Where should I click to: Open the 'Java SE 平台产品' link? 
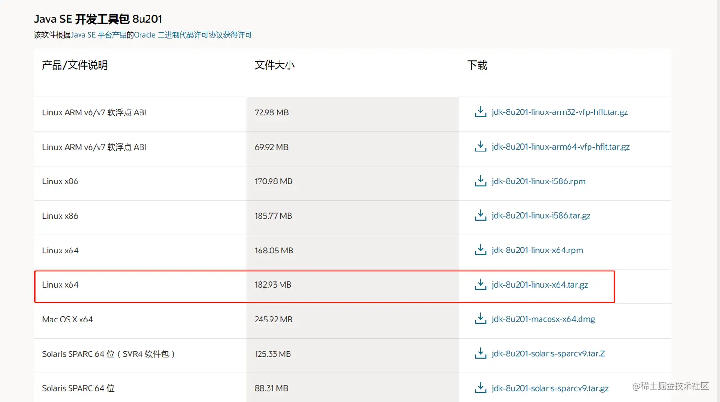tap(99, 35)
